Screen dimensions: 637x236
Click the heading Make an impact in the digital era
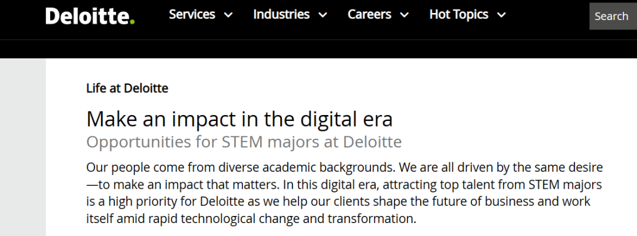click(x=239, y=119)
